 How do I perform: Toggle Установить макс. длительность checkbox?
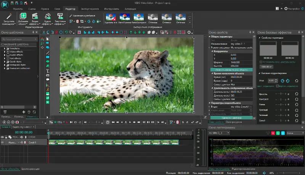tap(261, 62)
